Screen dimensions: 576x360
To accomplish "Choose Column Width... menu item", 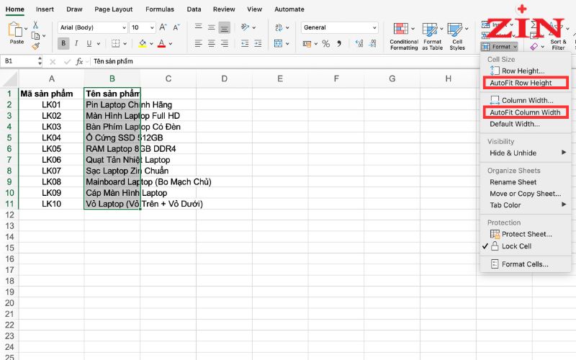I will coord(526,100).
